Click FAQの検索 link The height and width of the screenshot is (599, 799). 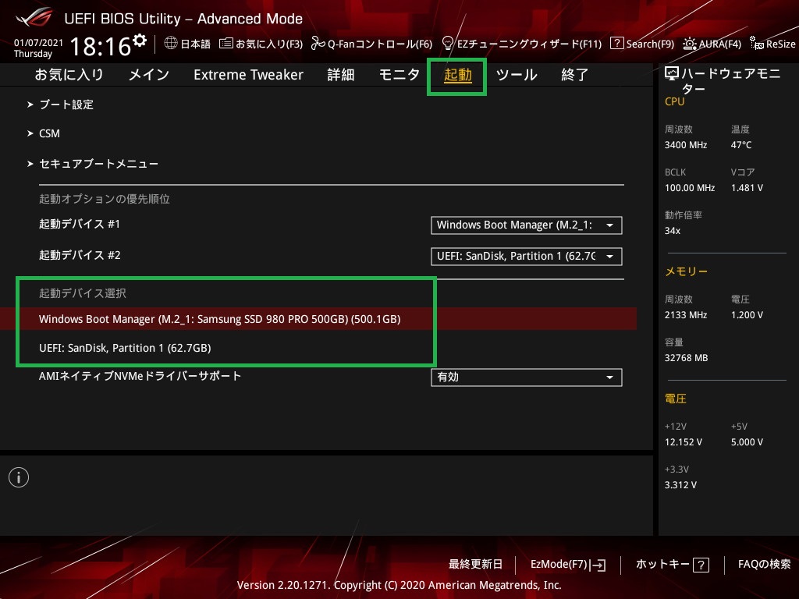pyautogui.click(x=765, y=565)
